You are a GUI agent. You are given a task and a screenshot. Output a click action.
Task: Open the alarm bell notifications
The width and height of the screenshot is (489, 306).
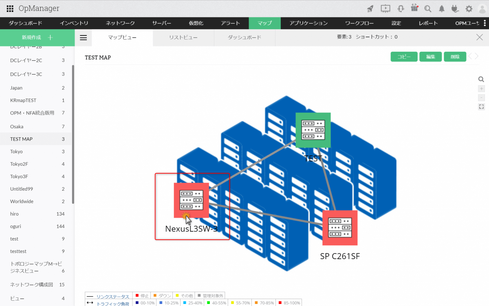coord(442,9)
